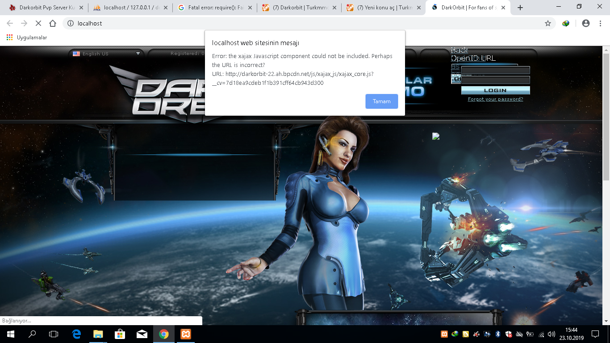Open the volume control in the tray
Viewport: 610px width, 343px height.
(552, 334)
